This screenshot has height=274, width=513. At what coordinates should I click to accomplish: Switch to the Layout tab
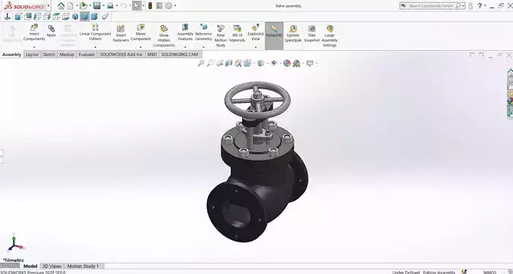point(32,54)
